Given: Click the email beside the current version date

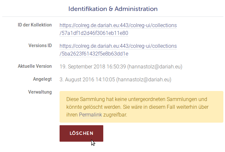Looking at the screenshot, I should click(155, 67).
